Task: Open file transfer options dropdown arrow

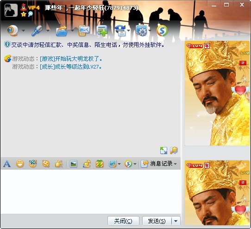Action: point(72,31)
